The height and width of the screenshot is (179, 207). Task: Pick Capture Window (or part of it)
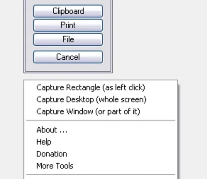point(88,112)
